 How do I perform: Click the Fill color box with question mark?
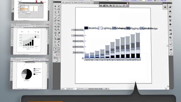56,49
